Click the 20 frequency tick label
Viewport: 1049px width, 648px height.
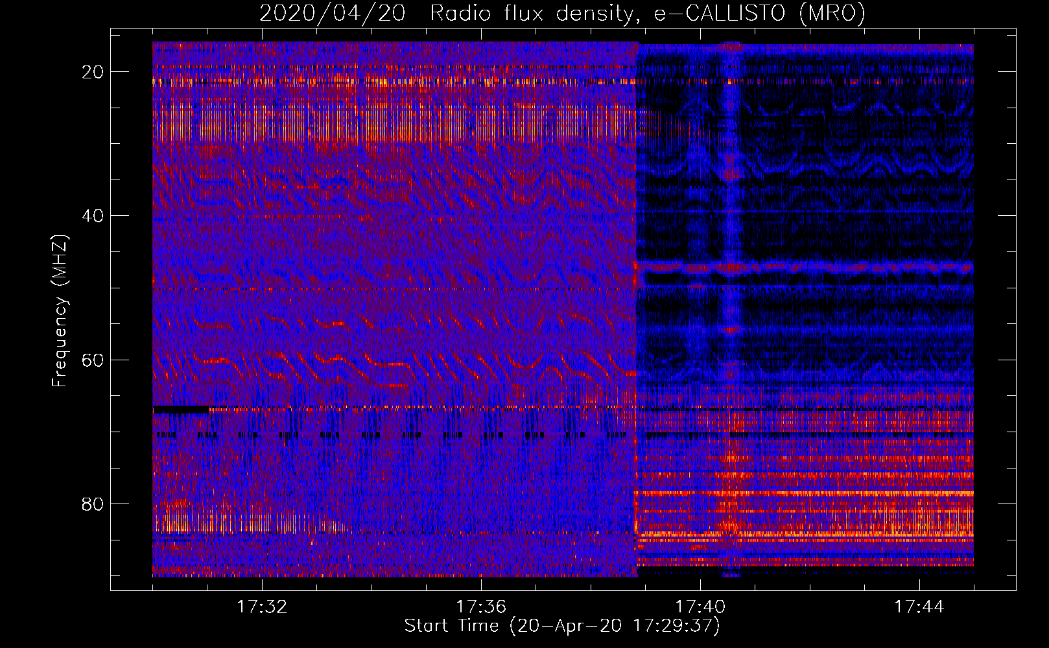[93, 72]
